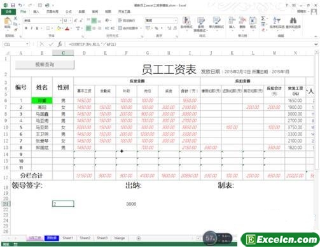Click the red font color swatch
The image size is (320, 247).
tap(67, 28)
